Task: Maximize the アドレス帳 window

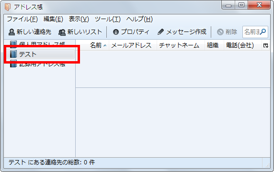Action: tap(241, 5)
